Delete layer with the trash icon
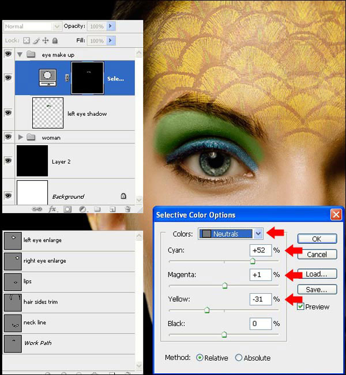 (x=126, y=209)
